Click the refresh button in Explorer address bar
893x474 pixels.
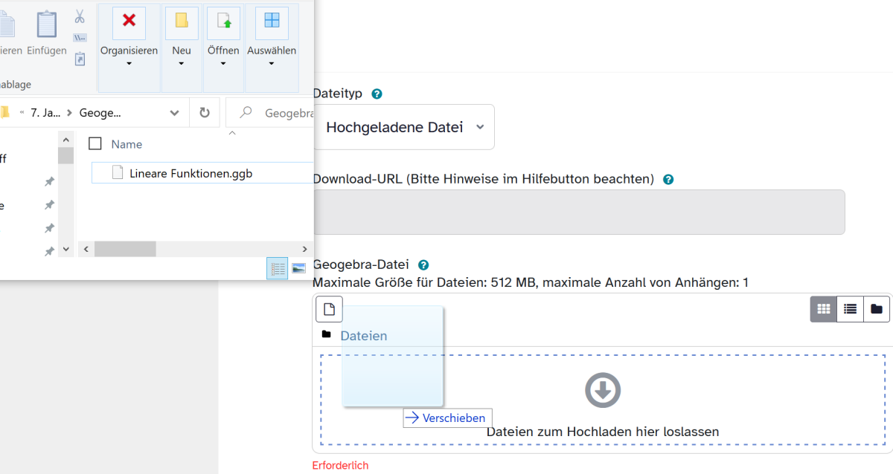[x=205, y=113]
